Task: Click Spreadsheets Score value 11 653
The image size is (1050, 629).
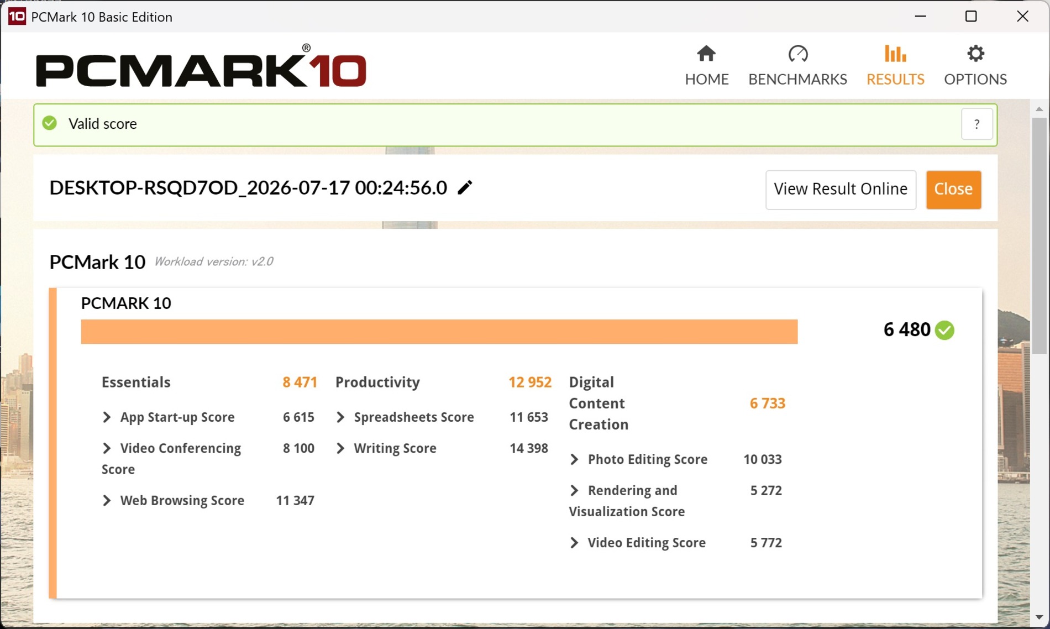Action: (x=529, y=417)
